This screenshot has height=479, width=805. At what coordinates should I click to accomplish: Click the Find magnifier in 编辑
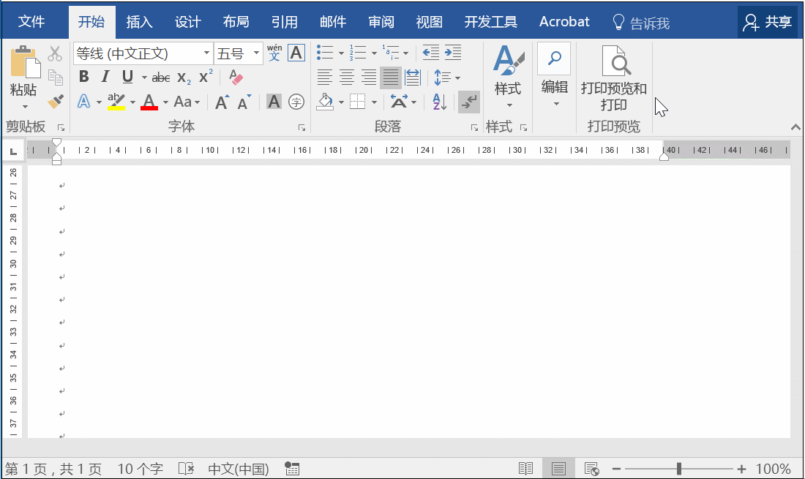554,59
